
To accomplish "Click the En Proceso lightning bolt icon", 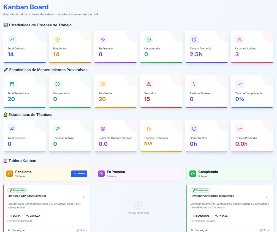I will tap(103, 40).
